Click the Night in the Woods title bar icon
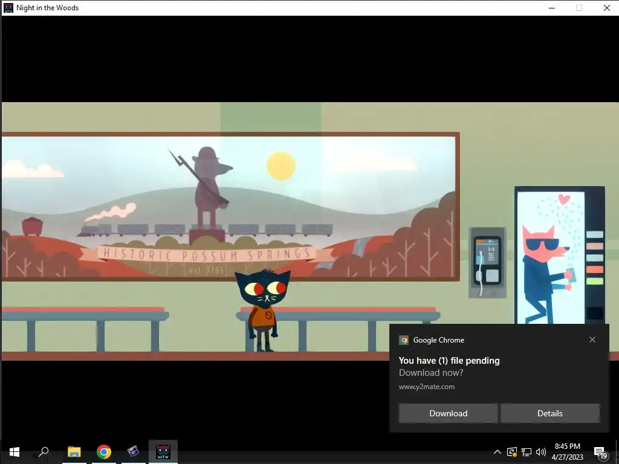The image size is (619, 464). (8, 8)
